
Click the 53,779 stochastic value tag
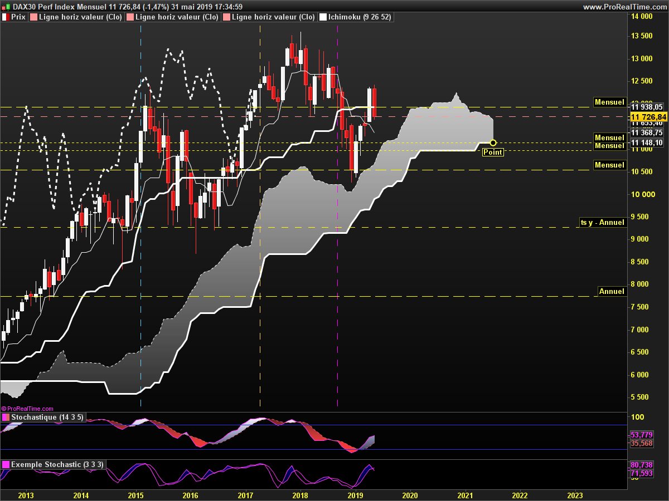coord(641,435)
